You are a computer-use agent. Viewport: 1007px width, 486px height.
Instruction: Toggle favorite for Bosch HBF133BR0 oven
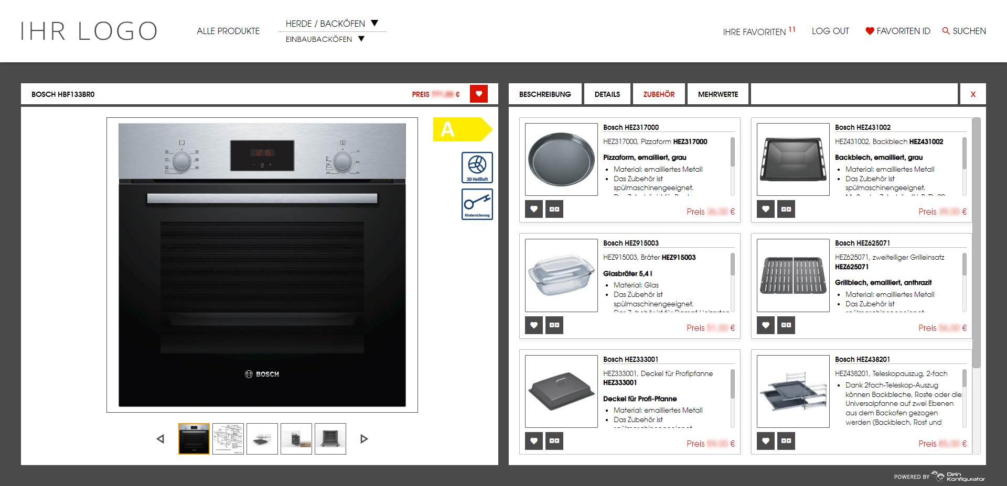pos(478,94)
